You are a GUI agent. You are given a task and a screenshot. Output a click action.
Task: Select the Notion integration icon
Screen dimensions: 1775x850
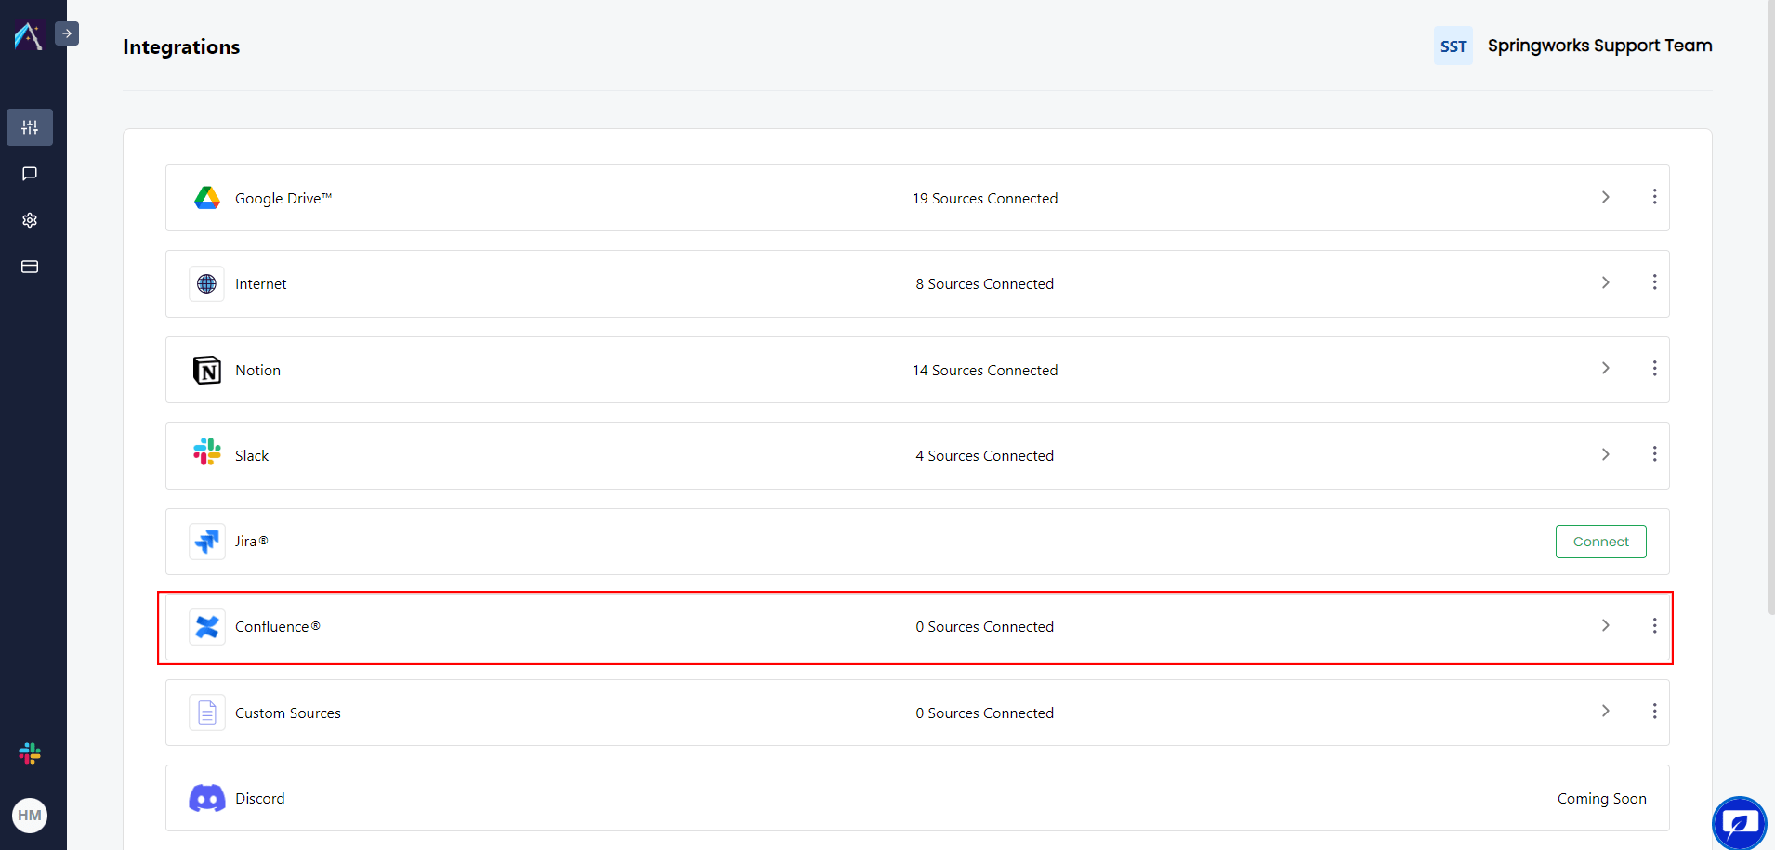point(206,370)
